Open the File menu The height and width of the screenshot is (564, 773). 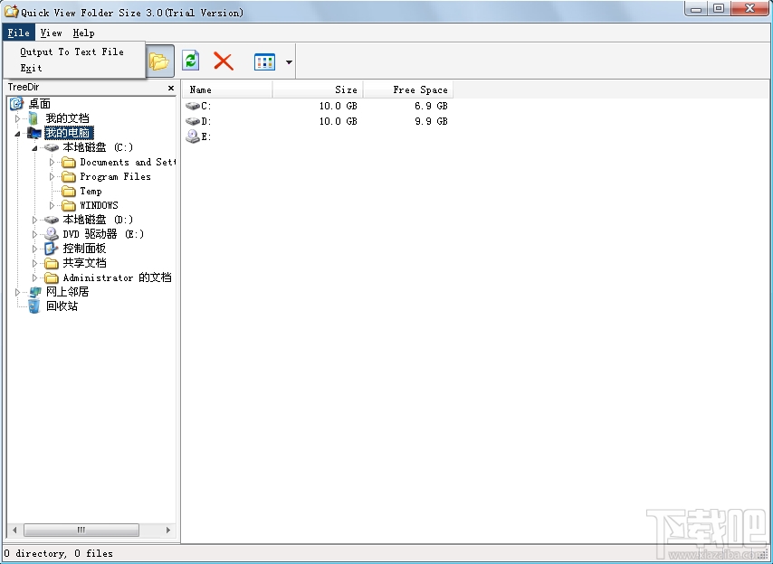19,33
